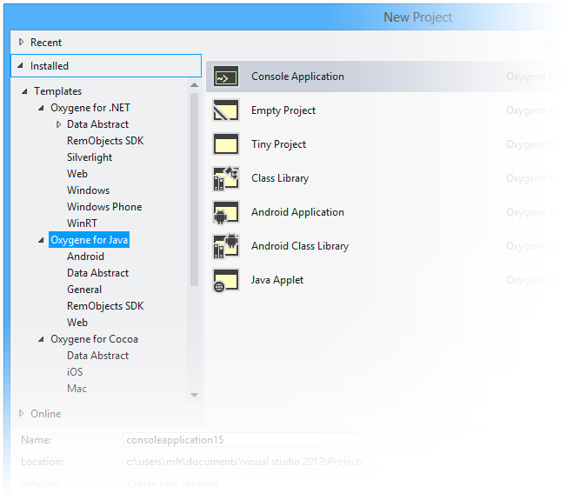Collapse the Oxygene for Cocoa node

pyautogui.click(x=41, y=339)
